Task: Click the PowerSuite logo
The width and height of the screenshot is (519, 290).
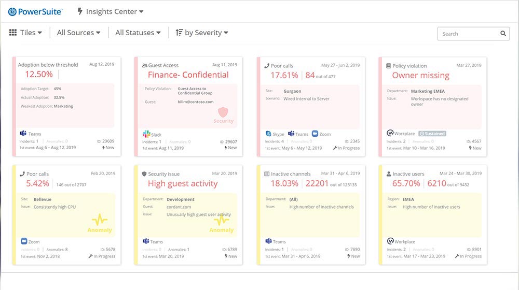Action: click(x=35, y=11)
